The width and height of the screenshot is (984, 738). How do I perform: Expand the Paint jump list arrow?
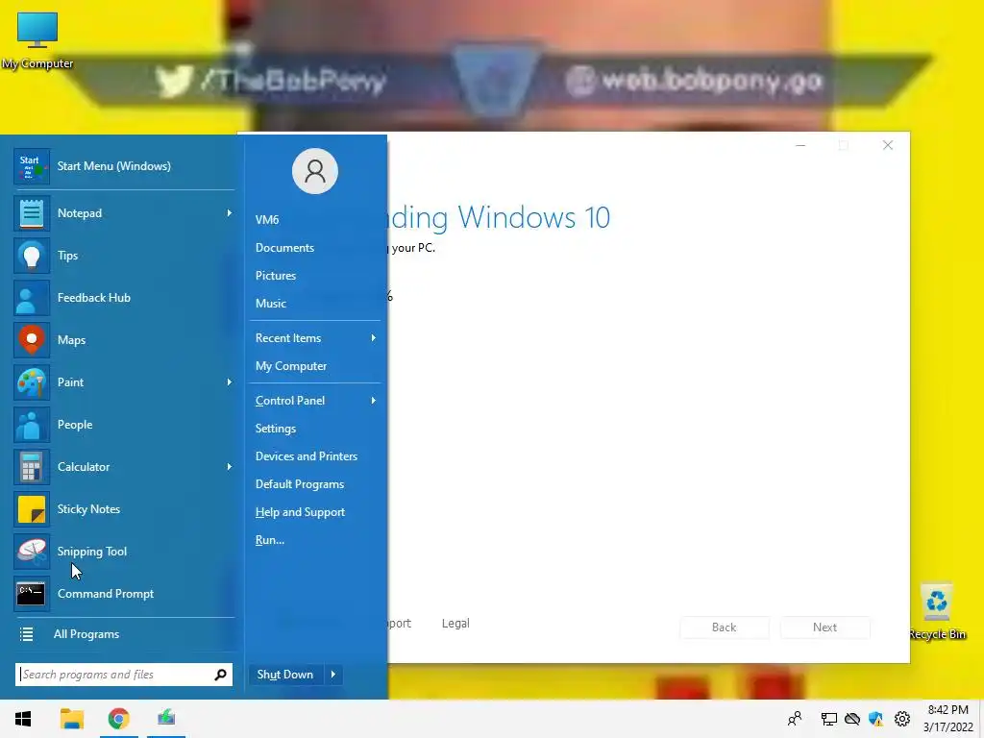point(229,382)
